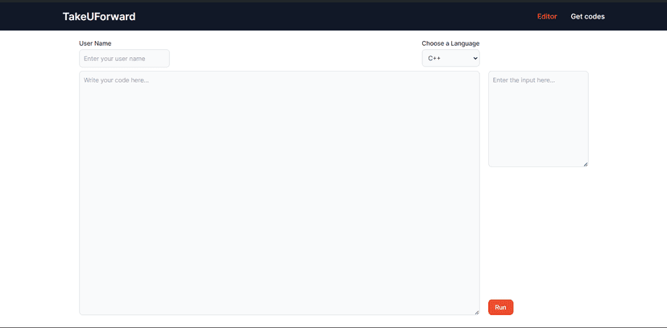Click the 'Choose a Language' label
The width and height of the screenshot is (667, 328).
[450, 43]
